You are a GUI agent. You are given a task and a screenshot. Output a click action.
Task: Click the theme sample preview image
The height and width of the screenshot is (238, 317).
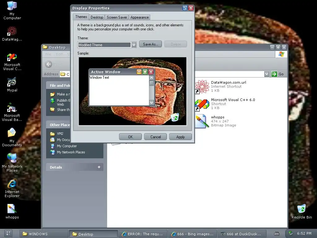point(132,91)
